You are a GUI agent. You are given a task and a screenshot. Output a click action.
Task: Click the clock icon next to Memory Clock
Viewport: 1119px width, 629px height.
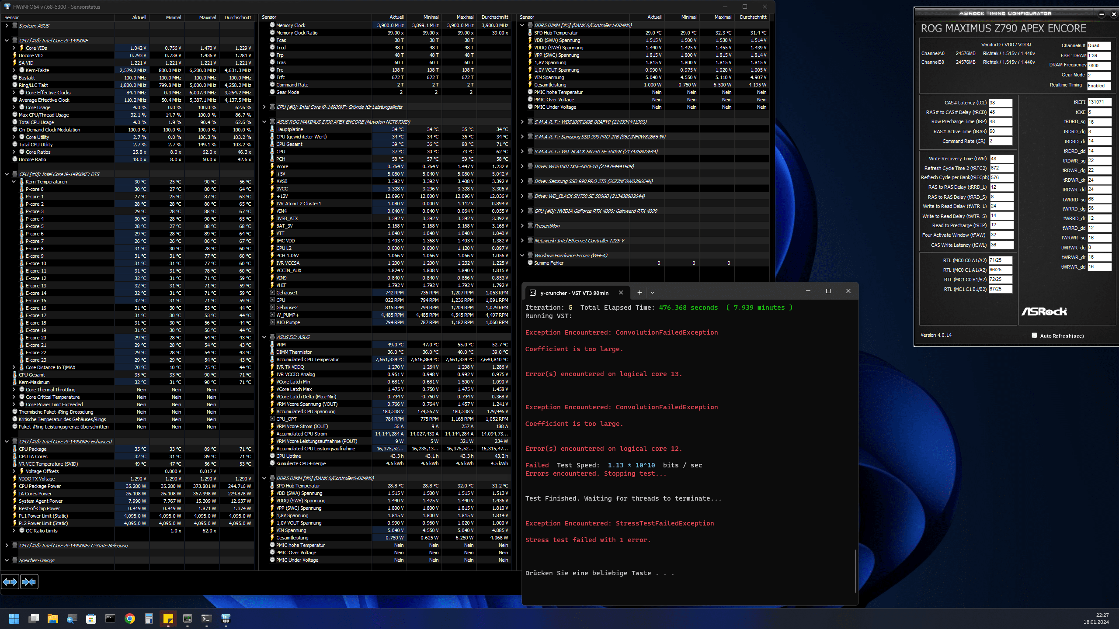(272, 25)
